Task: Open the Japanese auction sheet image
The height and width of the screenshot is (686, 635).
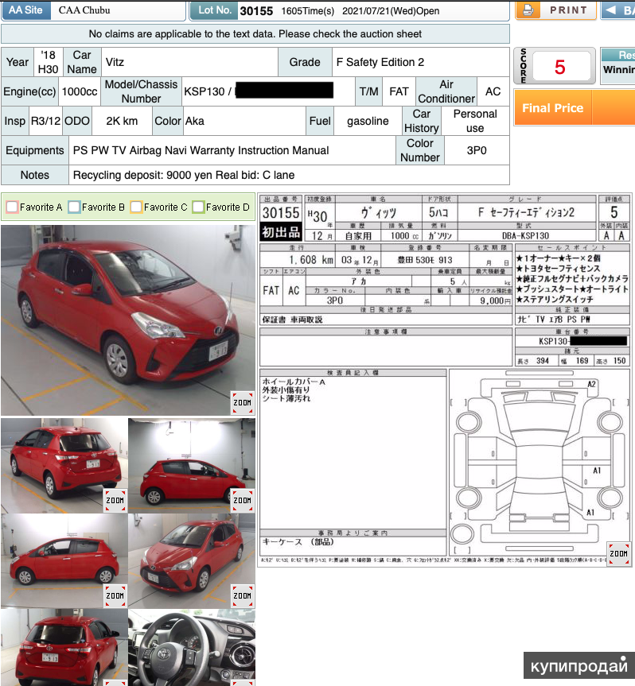Action: click(x=444, y=374)
